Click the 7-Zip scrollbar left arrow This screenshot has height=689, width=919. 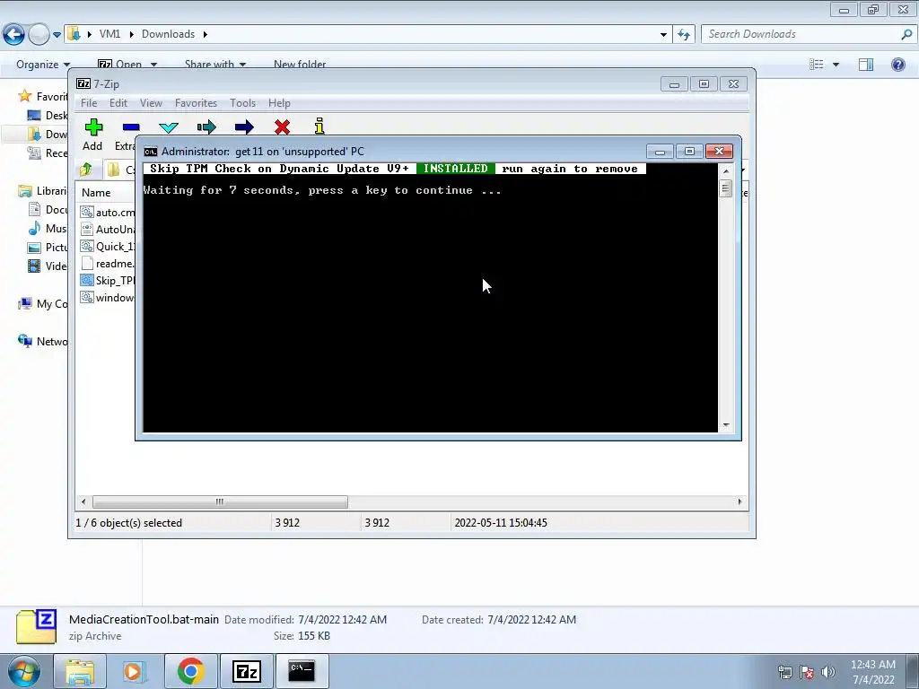coord(83,502)
